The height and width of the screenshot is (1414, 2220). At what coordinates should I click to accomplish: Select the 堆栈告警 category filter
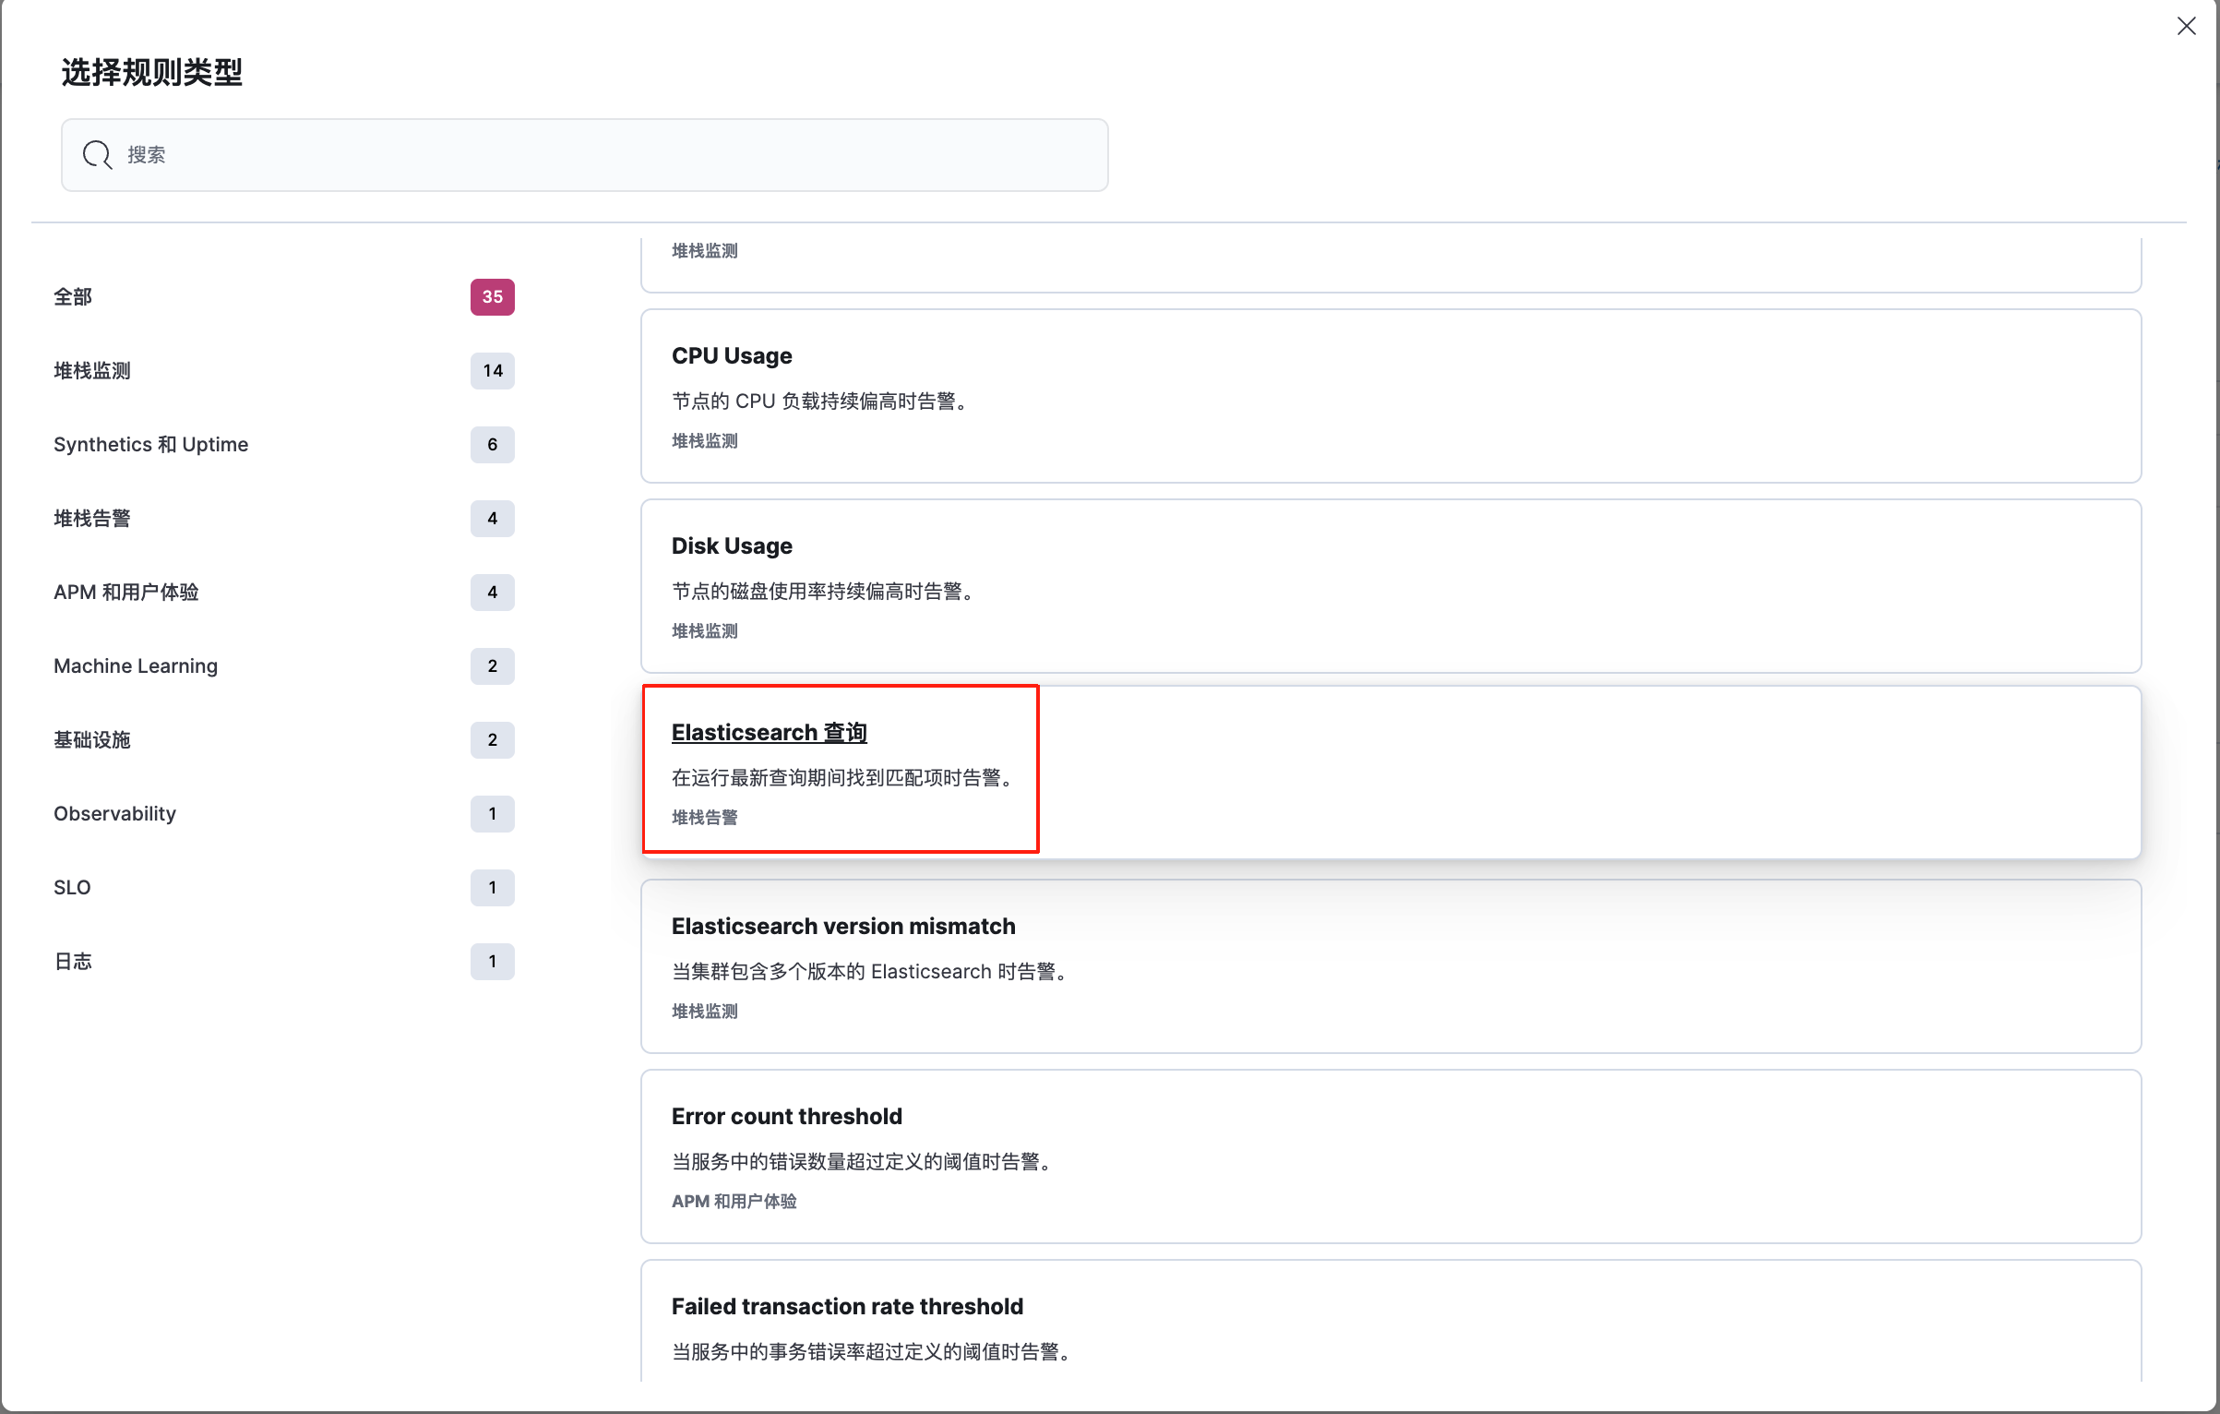92,518
